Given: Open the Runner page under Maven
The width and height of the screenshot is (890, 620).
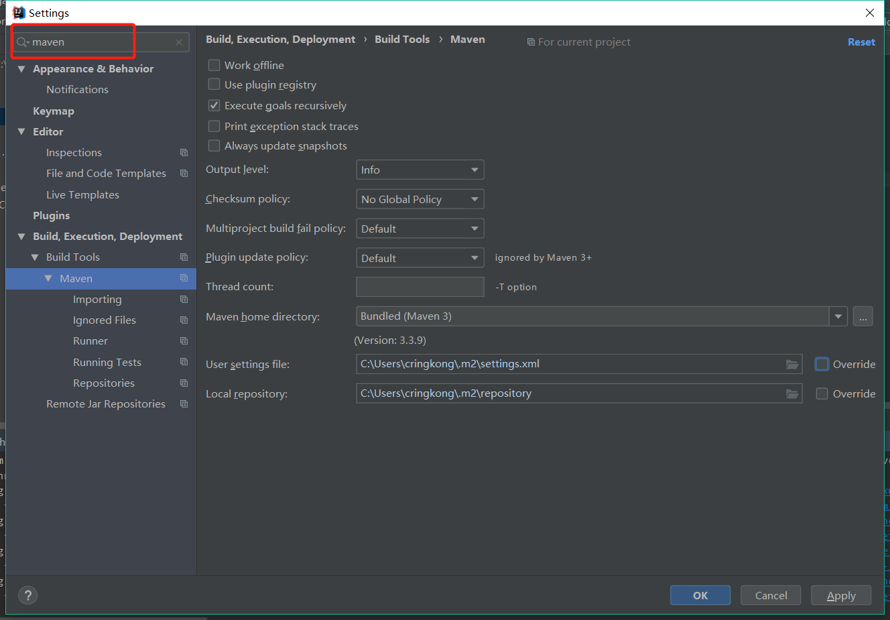Looking at the screenshot, I should [90, 341].
